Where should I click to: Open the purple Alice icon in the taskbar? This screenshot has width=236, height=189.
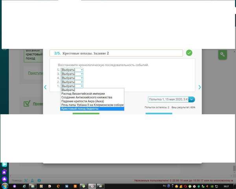point(15,186)
